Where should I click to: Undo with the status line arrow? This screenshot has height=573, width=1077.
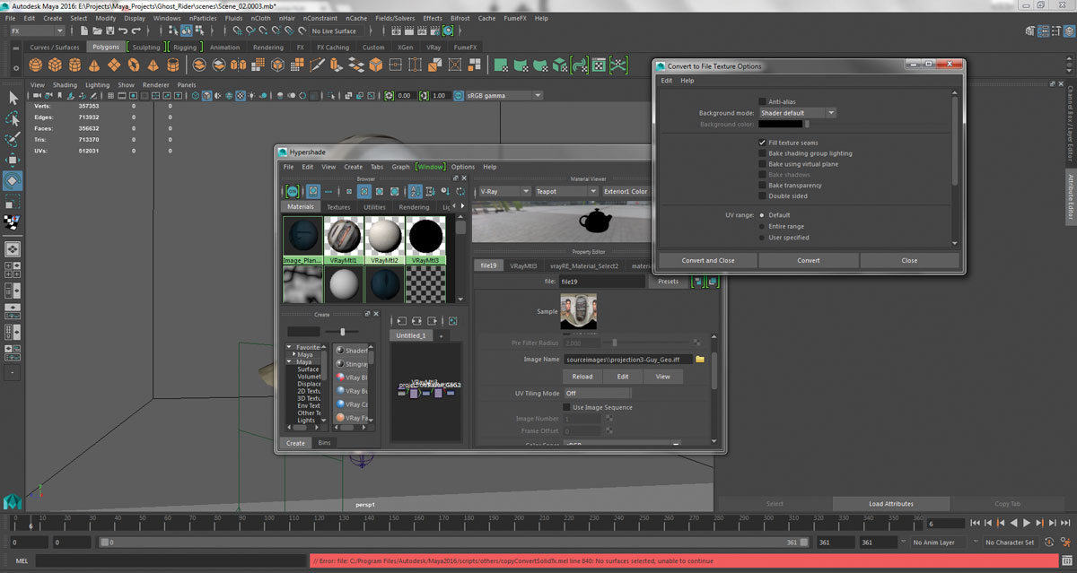[125, 31]
